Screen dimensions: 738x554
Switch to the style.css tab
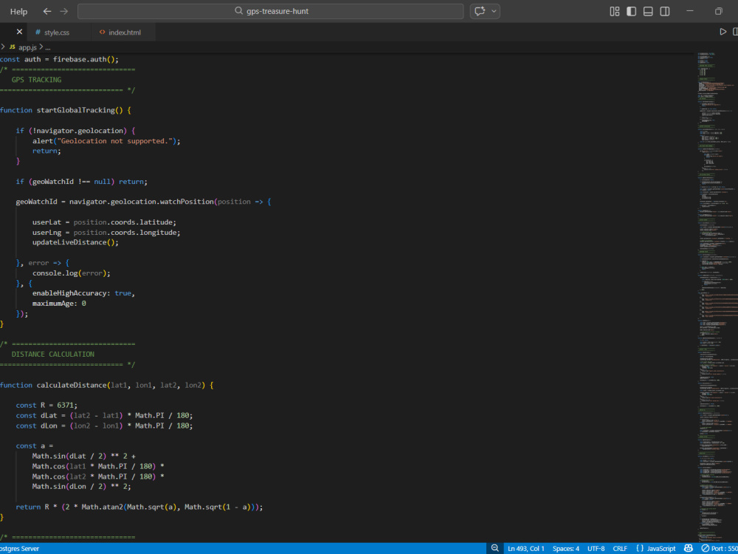point(57,33)
